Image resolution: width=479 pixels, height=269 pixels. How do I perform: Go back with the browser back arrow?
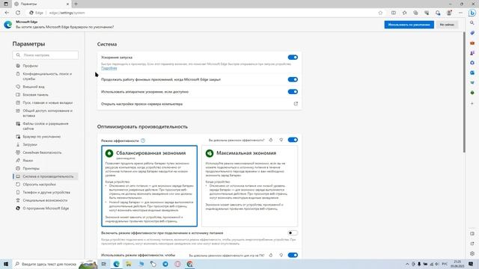pyautogui.click(x=7, y=13)
